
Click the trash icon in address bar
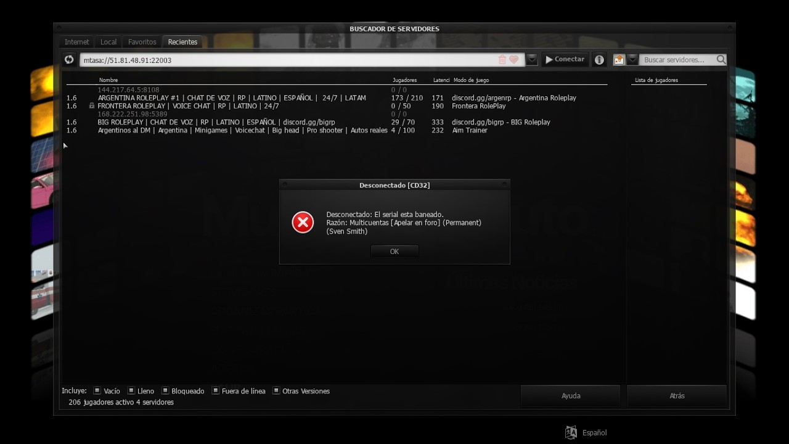point(502,60)
